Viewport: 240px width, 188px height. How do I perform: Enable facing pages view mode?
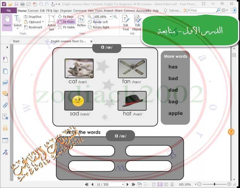pos(166,185)
